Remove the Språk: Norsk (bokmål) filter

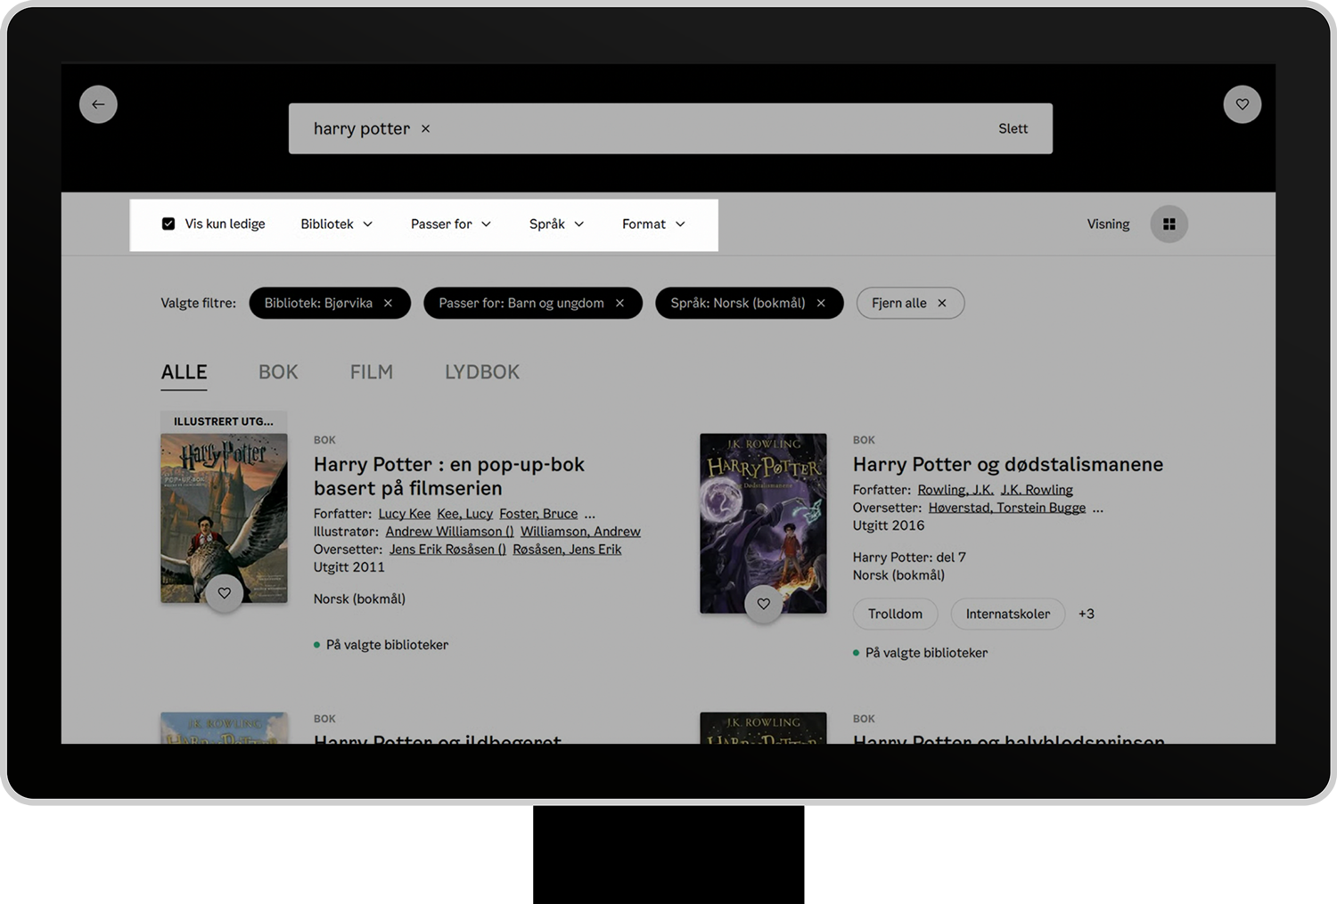821,303
